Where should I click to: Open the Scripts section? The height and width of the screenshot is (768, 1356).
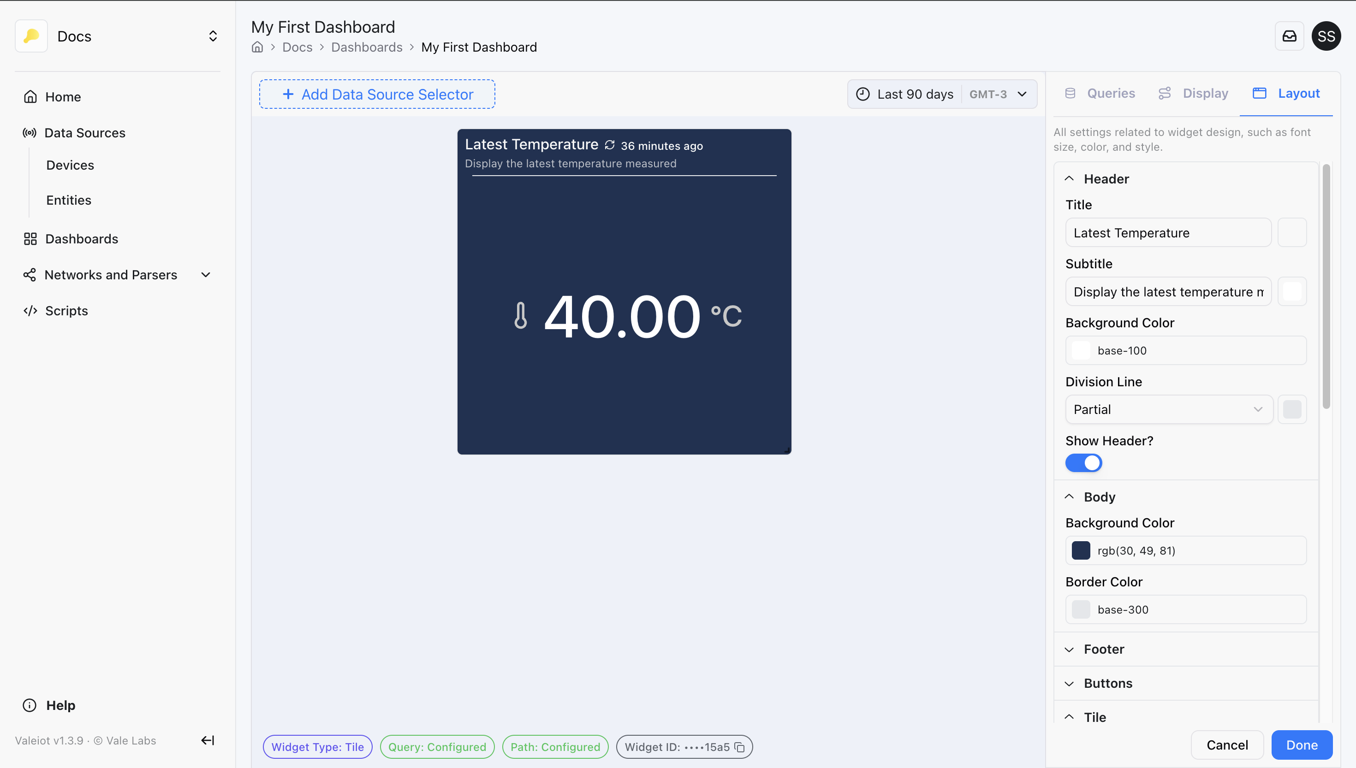click(66, 310)
